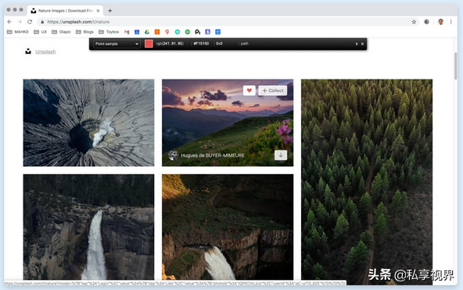Bookmark this page with the star icon
The width and height of the screenshot is (463, 290).
414,22
